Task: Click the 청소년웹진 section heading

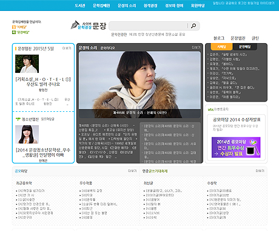Action: [x=30, y=119]
